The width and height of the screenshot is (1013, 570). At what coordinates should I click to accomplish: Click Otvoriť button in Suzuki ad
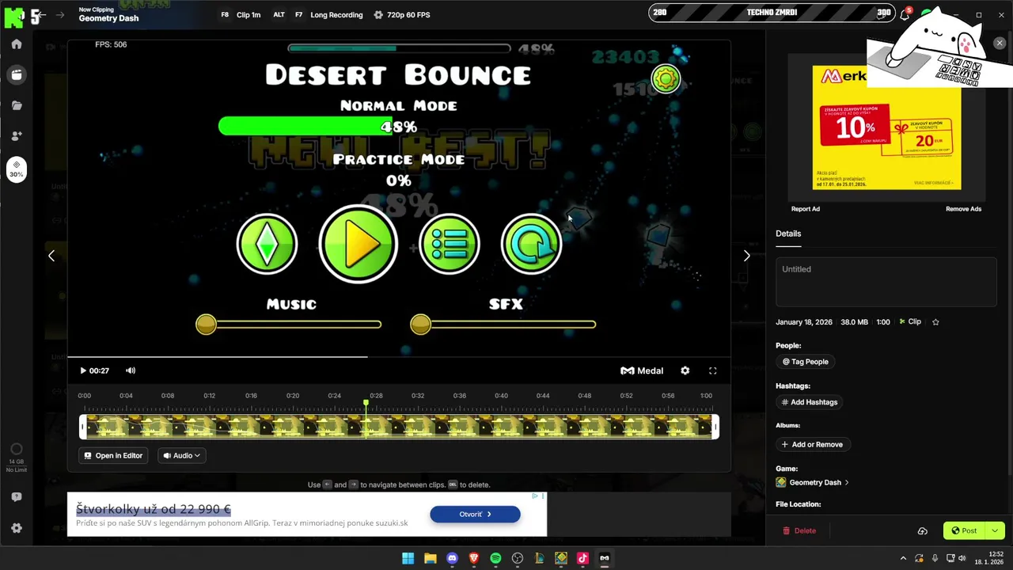click(475, 515)
